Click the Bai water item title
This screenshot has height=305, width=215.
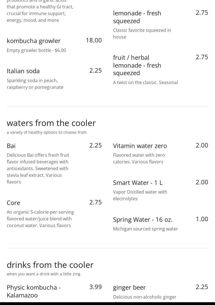pos(11,146)
